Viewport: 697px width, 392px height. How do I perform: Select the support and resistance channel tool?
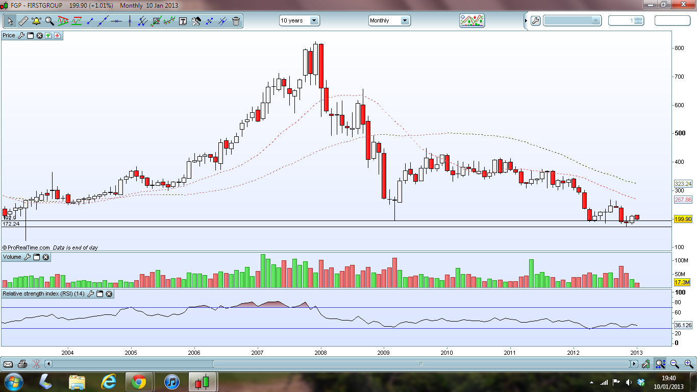click(77, 21)
